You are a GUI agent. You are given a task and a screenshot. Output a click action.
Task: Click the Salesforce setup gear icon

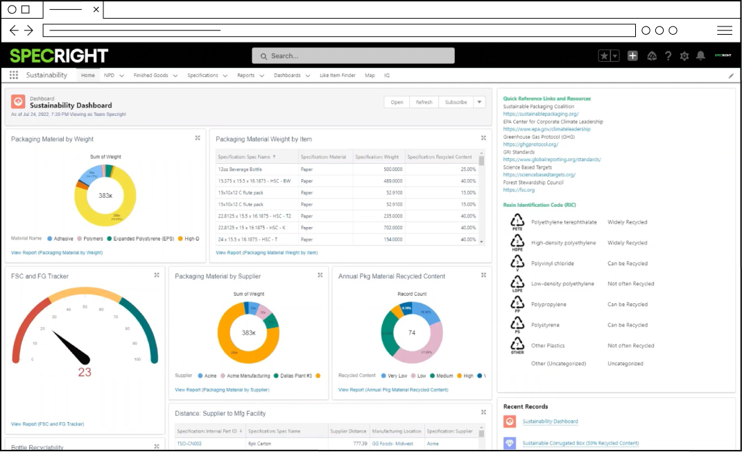click(684, 56)
